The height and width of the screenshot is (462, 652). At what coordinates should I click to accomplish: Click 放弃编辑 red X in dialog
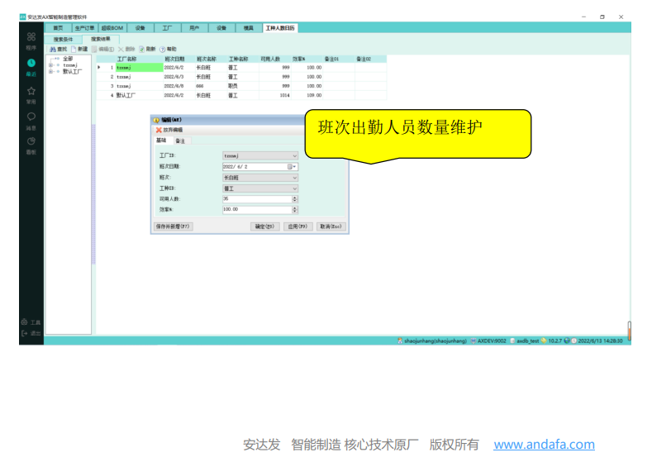(159, 130)
